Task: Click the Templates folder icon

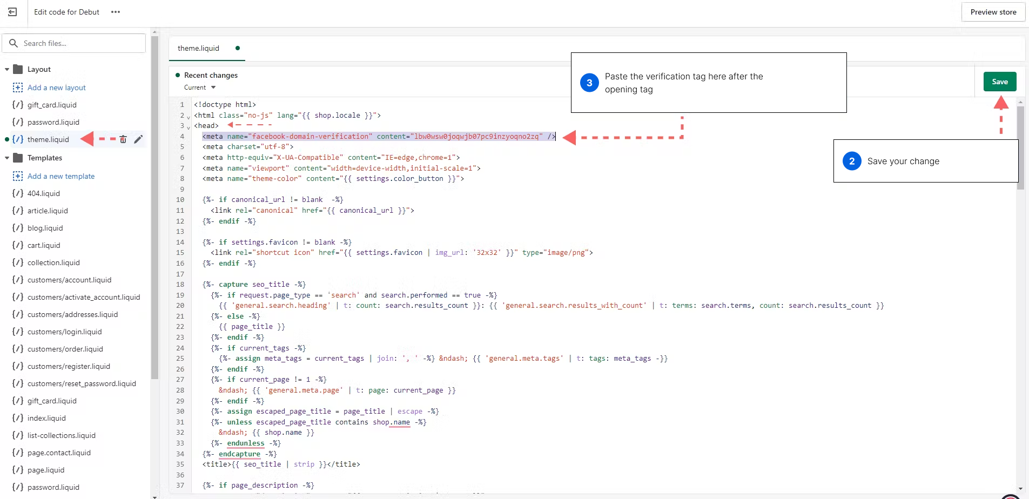Action: tap(18, 158)
